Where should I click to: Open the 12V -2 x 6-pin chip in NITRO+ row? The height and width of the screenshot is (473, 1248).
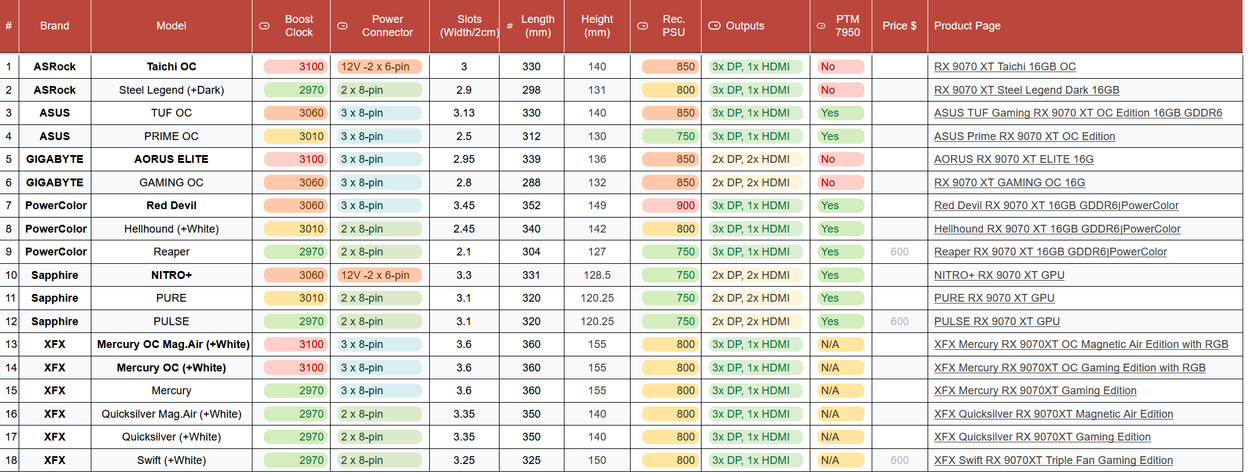(379, 275)
